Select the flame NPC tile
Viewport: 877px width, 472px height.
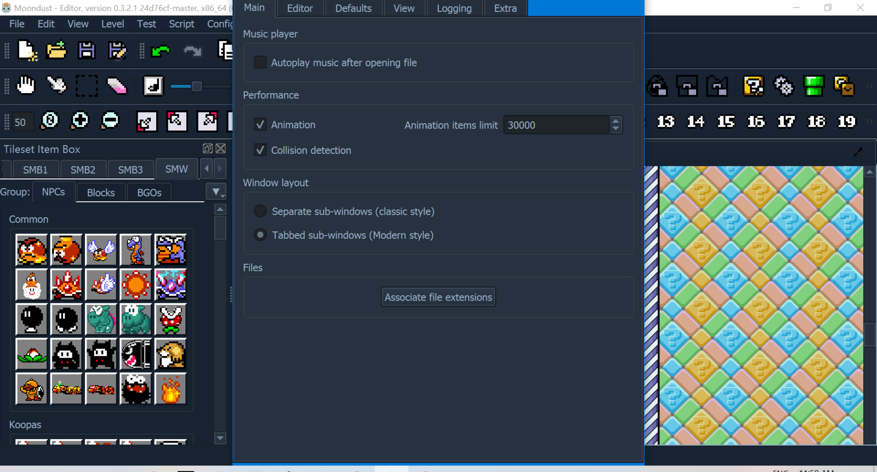pyautogui.click(x=170, y=389)
